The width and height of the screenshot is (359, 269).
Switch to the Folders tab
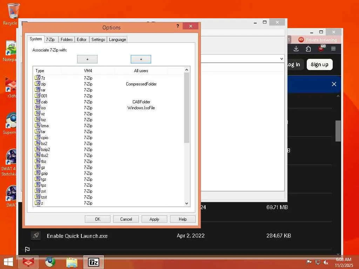point(67,39)
